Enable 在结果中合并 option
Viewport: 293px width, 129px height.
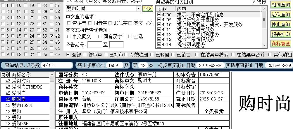pyautogui.click(x=233, y=54)
